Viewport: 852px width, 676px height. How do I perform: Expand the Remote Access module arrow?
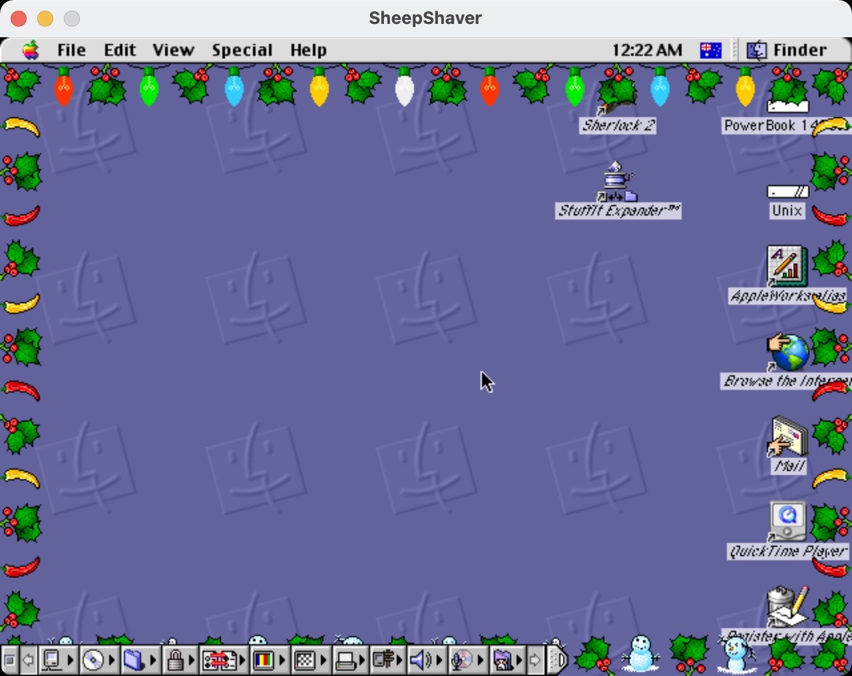[400, 660]
